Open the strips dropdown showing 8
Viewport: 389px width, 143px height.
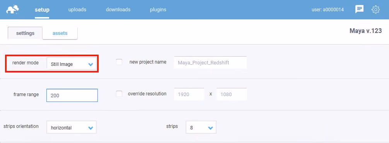point(201,127)
